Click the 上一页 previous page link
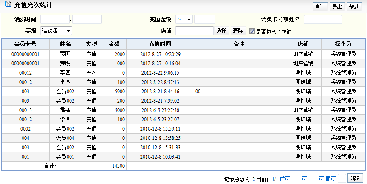 click(299, 179)
